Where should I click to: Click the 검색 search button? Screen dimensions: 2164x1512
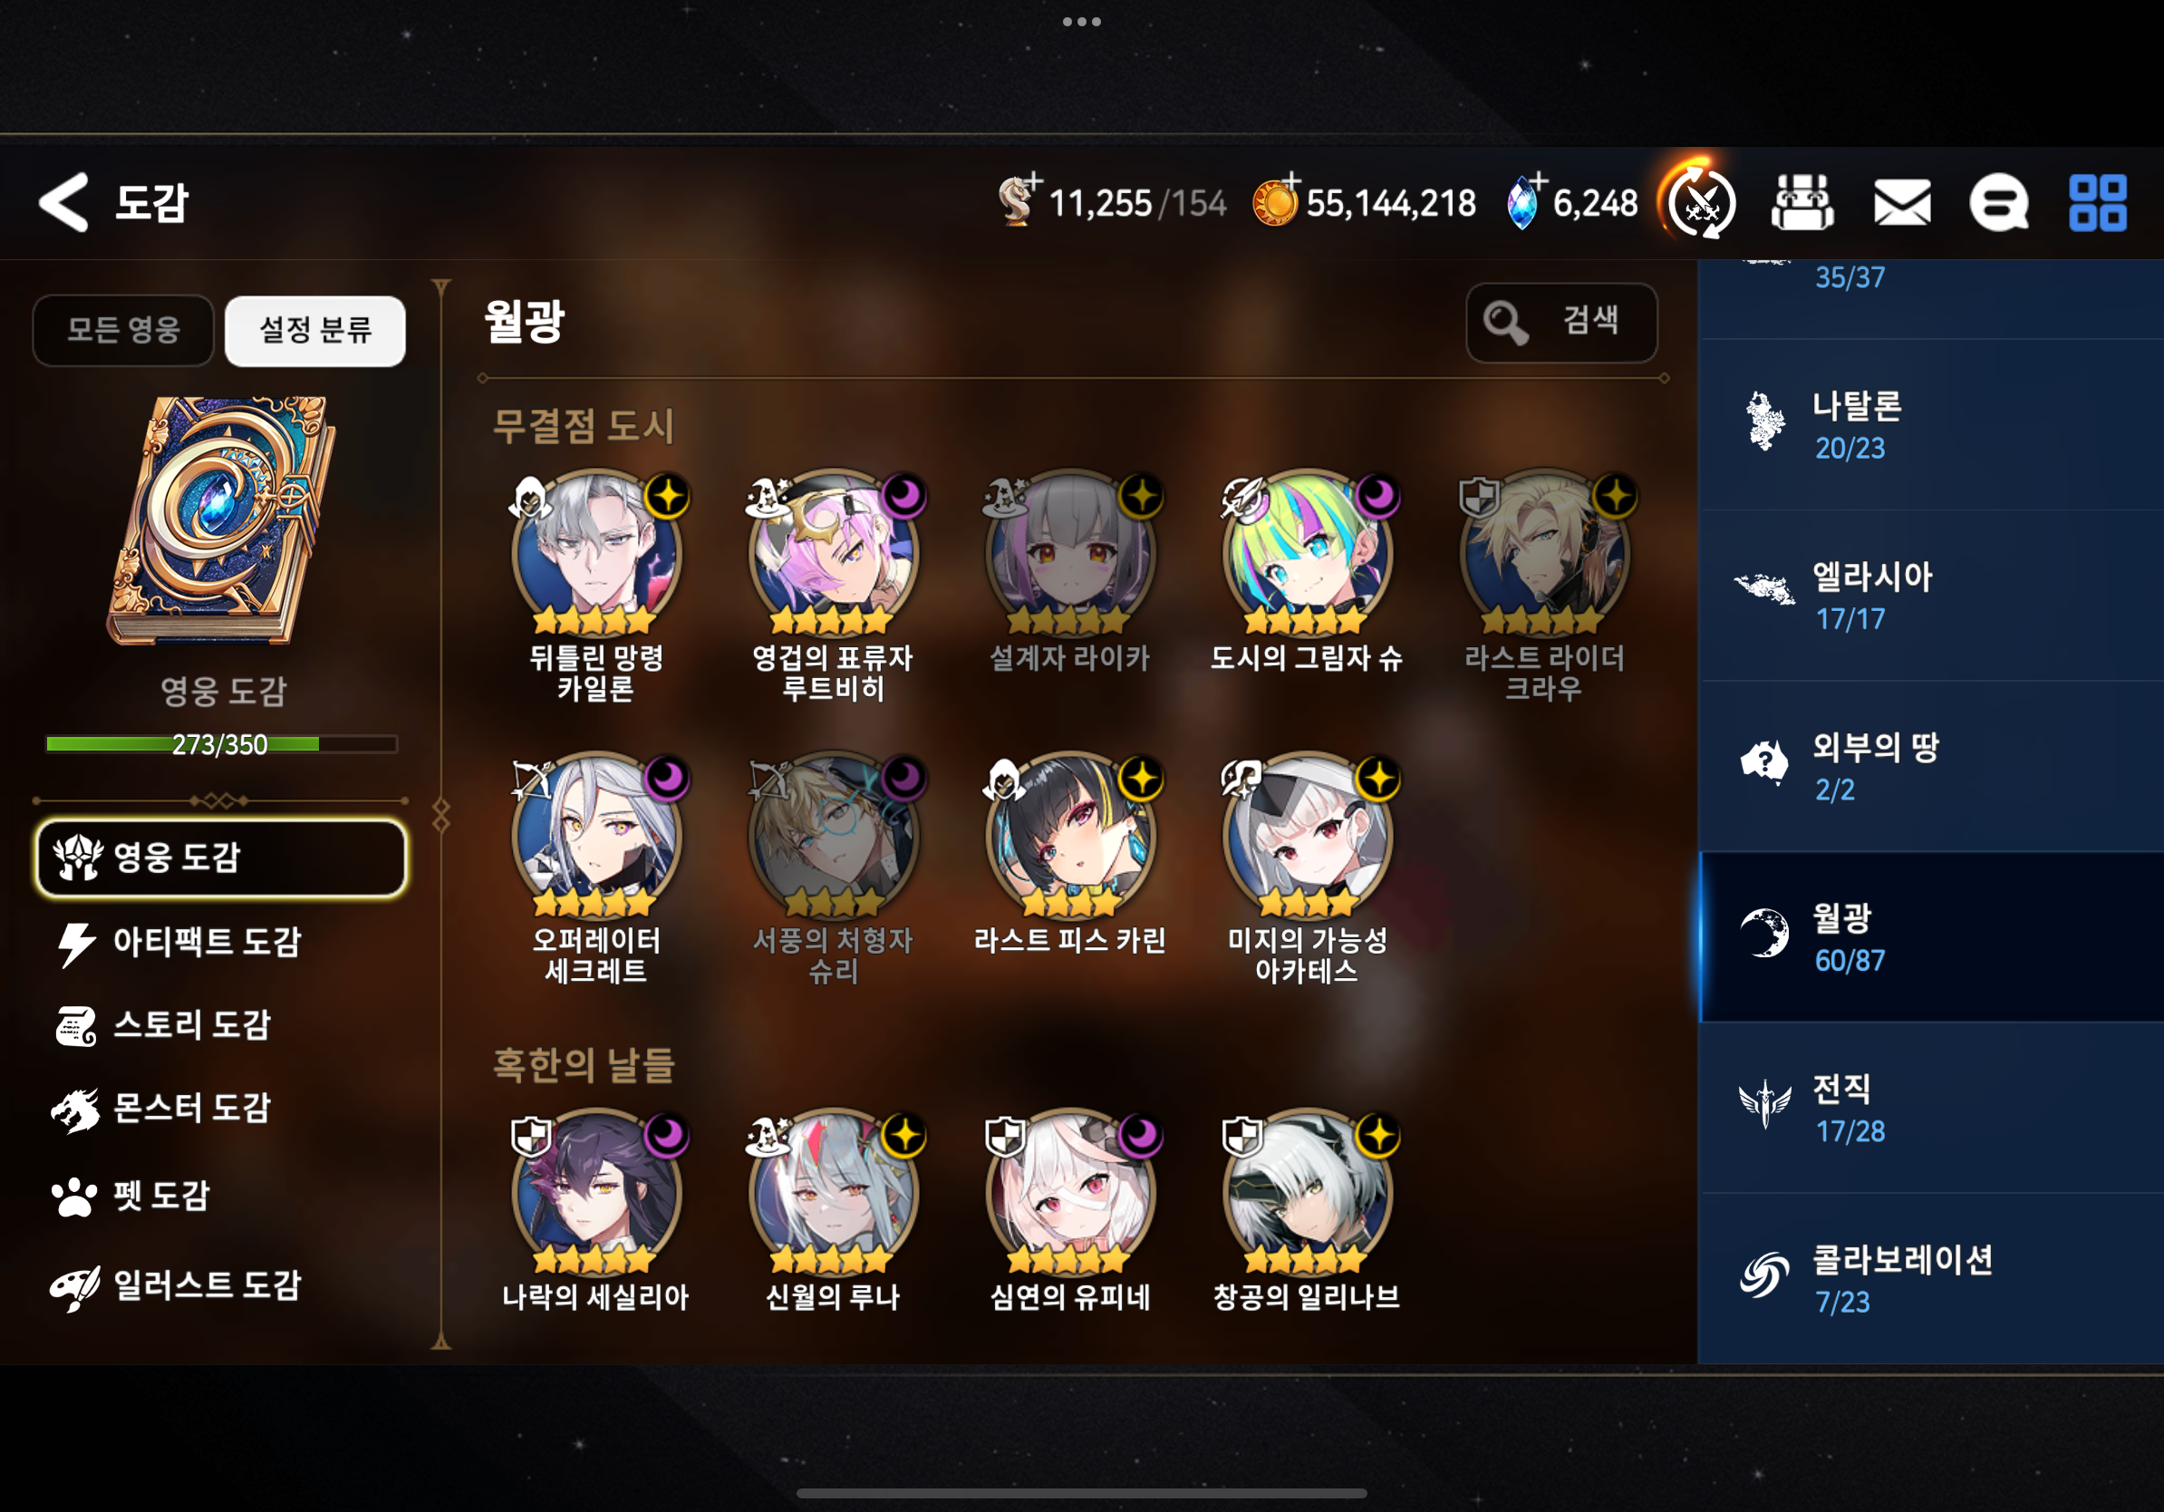(x=1560, y=322)
